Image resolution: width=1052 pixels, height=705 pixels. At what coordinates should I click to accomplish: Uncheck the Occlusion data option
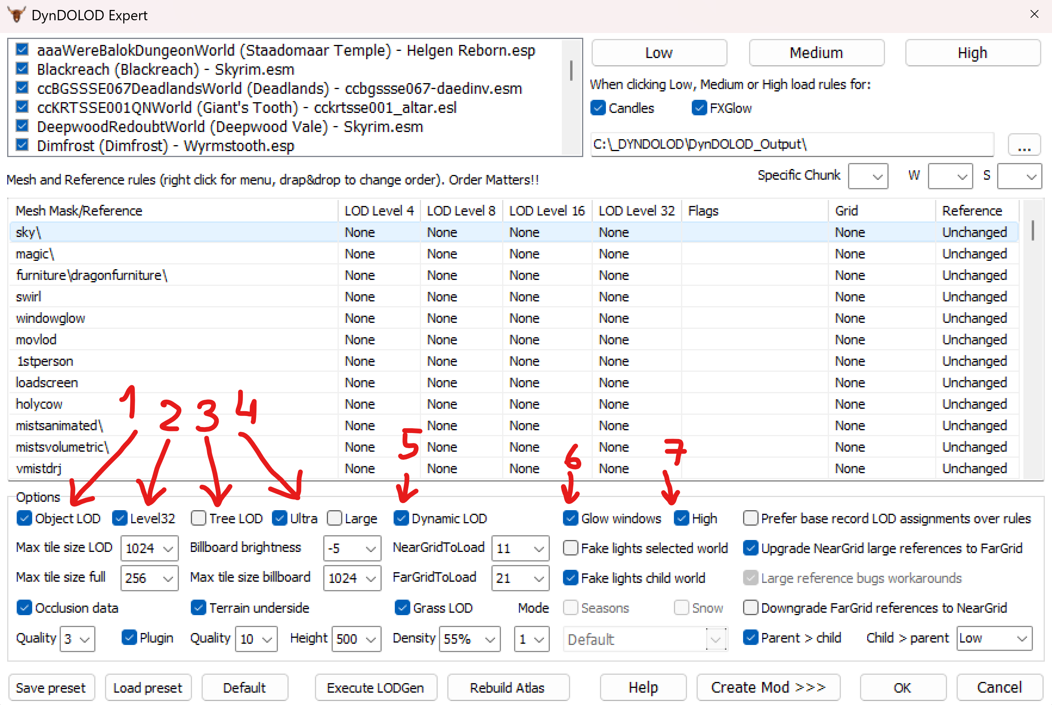[24, 608]
